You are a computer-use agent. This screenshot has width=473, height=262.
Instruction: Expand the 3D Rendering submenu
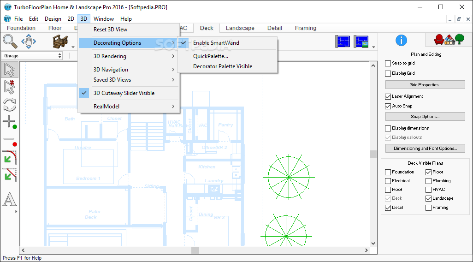[129, 56]
